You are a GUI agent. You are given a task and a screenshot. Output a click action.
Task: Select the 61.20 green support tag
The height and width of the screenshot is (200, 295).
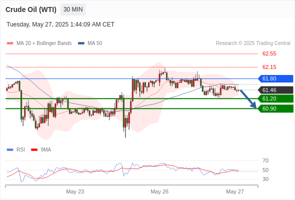coord(275,98)
